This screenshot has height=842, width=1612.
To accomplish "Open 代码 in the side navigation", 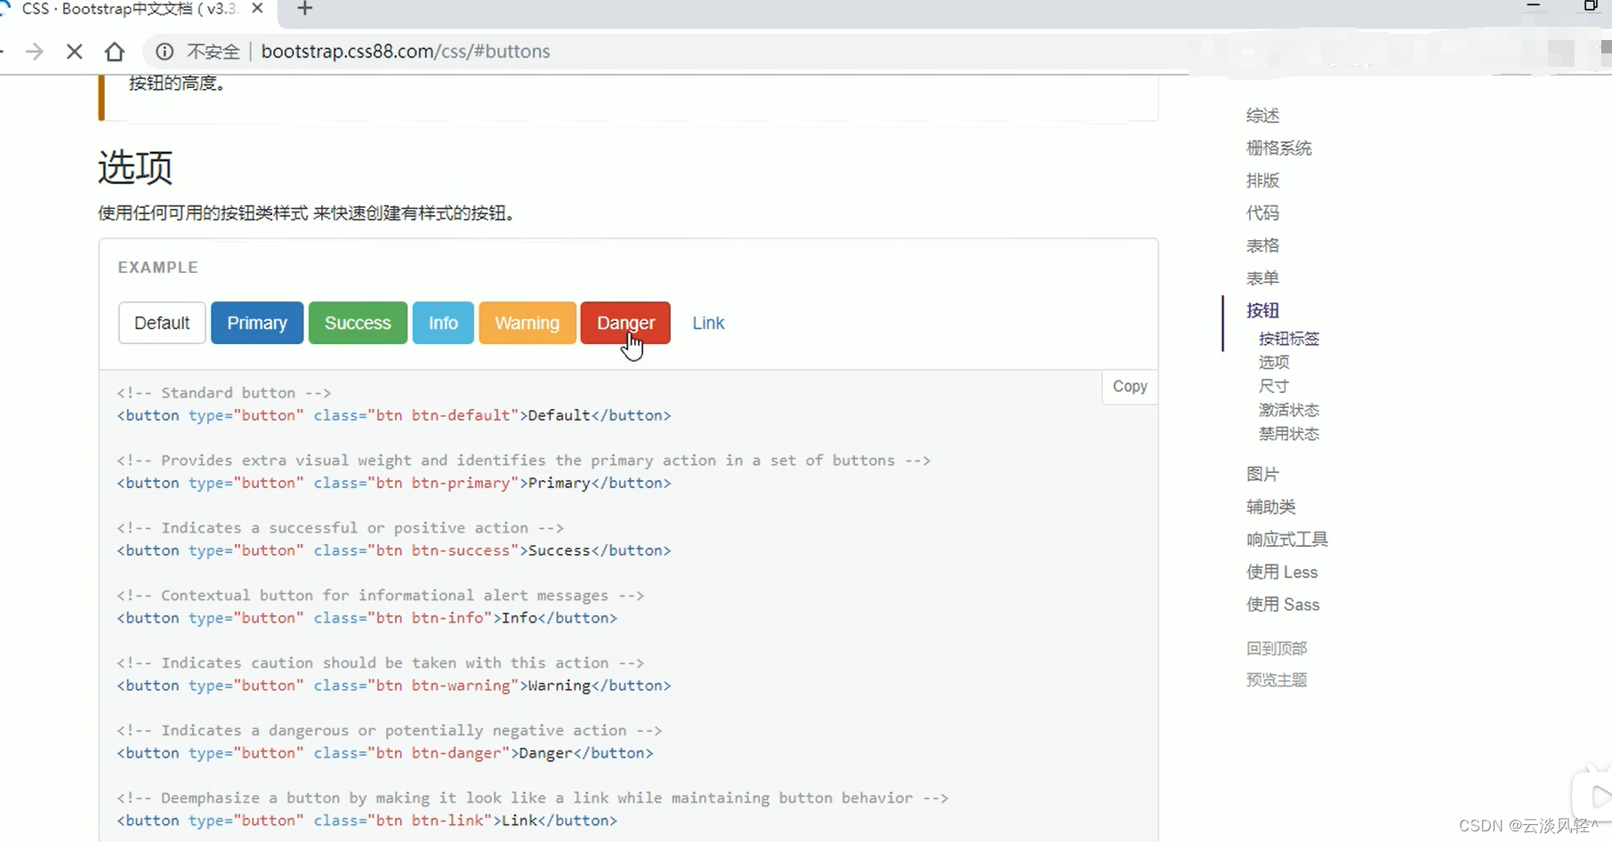I will tap(1262, 213).
